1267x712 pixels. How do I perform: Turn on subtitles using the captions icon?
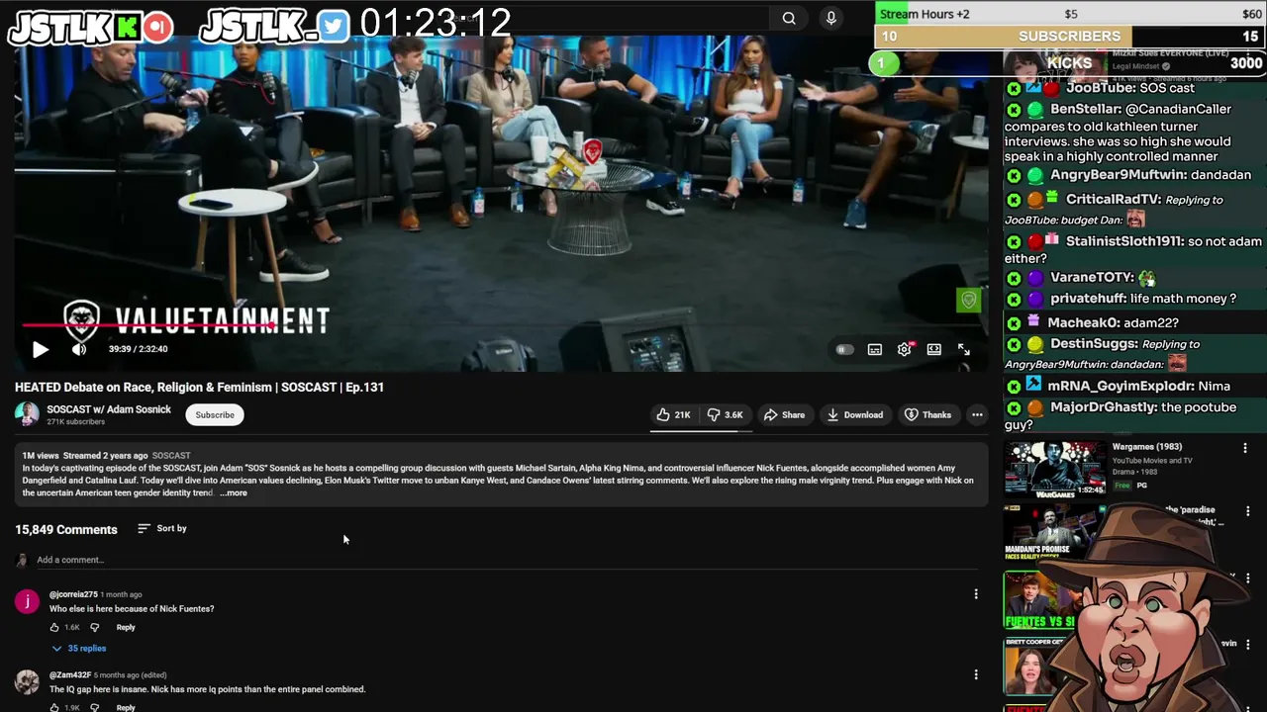pos(875,349)
